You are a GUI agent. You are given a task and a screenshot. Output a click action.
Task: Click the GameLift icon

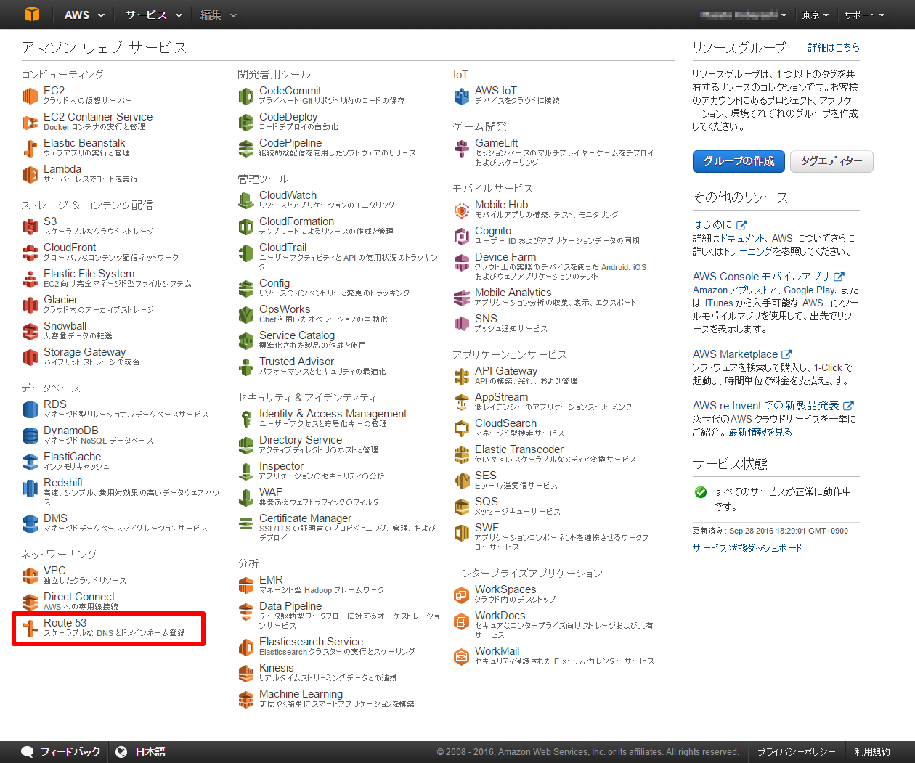click(x=462, y=148)
